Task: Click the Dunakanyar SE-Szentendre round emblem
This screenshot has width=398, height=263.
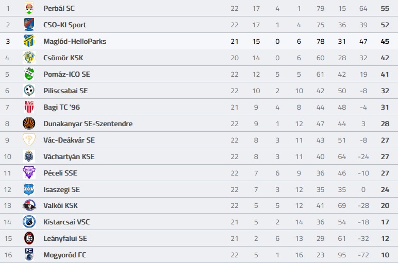Action: [29, 124]
